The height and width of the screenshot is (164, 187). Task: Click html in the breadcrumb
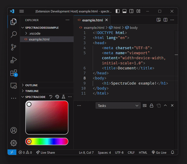click(117, 27)
